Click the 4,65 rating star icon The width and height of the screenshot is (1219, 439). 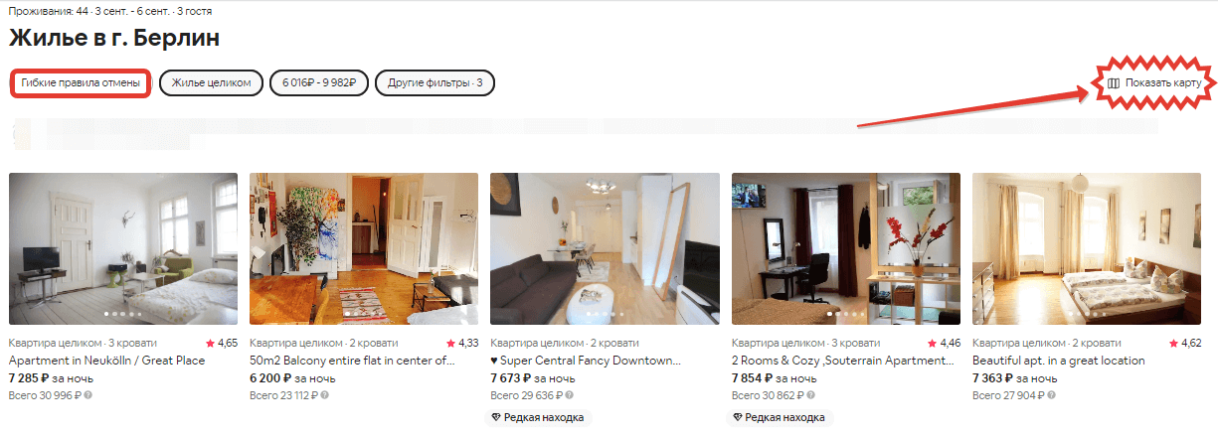click(209, 343)
